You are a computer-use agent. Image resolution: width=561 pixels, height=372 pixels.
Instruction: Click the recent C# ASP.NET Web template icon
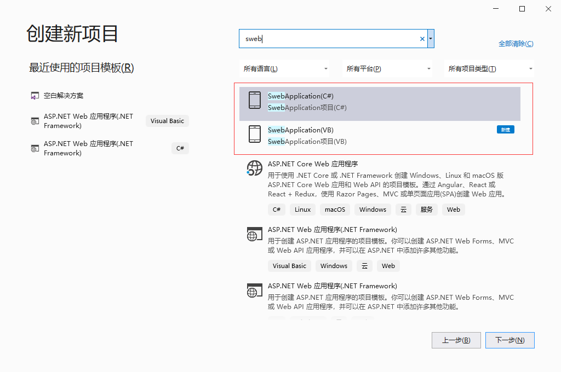click(35, 148)
